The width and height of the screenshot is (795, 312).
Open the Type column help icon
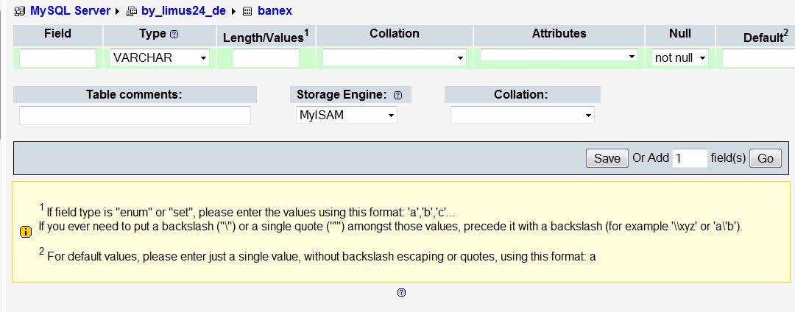[174, 35]
